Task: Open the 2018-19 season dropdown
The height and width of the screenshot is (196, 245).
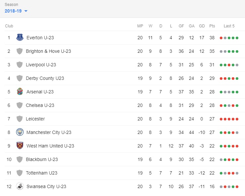Action: tap(16, 11)
